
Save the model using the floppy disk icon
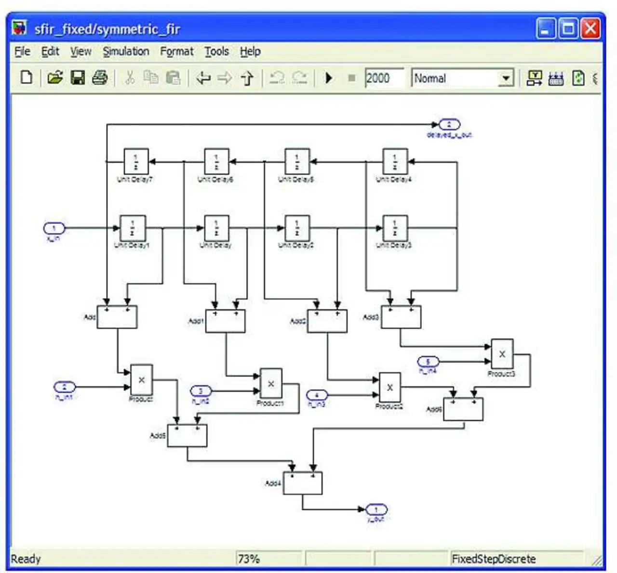[x=78, y=78]
